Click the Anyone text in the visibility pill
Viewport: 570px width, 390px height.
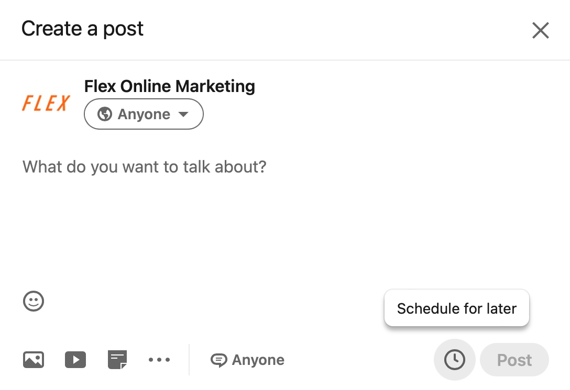(x=144, y=114)
